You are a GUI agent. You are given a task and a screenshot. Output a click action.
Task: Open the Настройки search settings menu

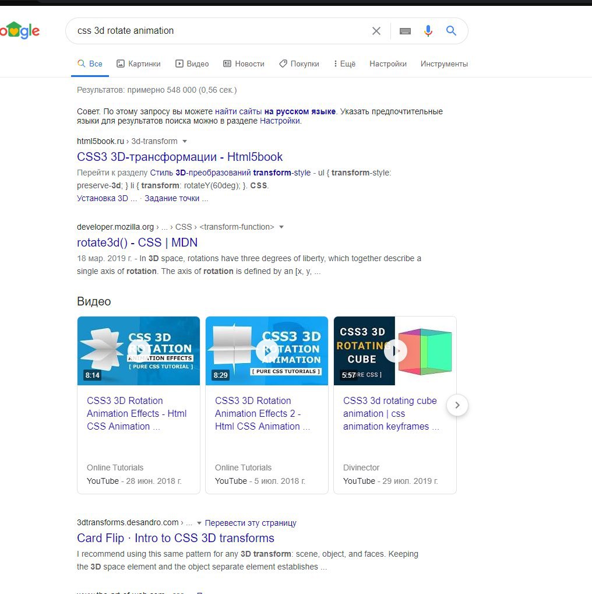[388, 64]
